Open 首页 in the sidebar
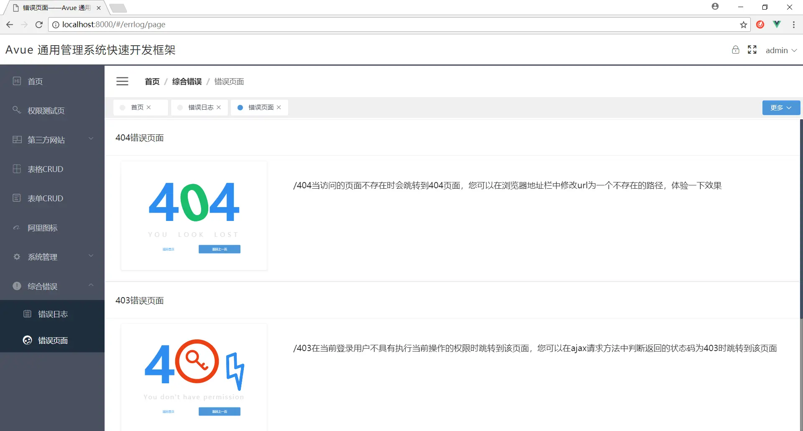 [52, 81]
